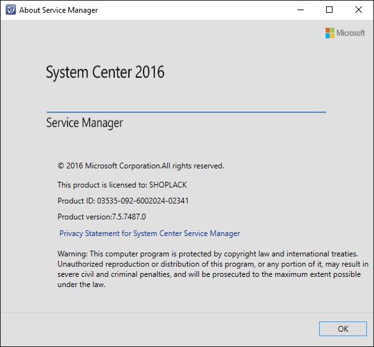Click the About Service Manager title text
Screen dimensions: 374x347
[x=59, y=10]
